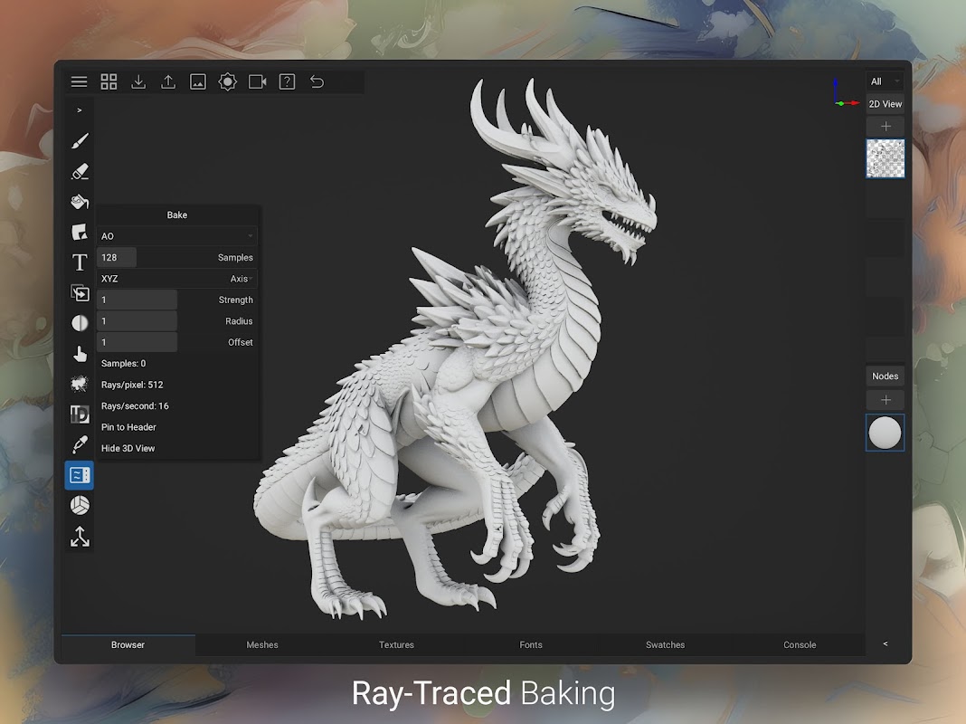Select the Eraser tool
The image size is (966, 724).
[x=80, y=171]
